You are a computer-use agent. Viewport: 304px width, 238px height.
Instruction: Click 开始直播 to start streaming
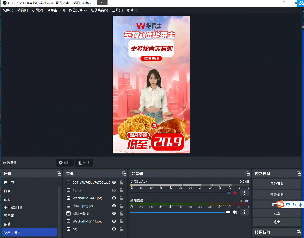pyautogui.click(x=277, y=184)
